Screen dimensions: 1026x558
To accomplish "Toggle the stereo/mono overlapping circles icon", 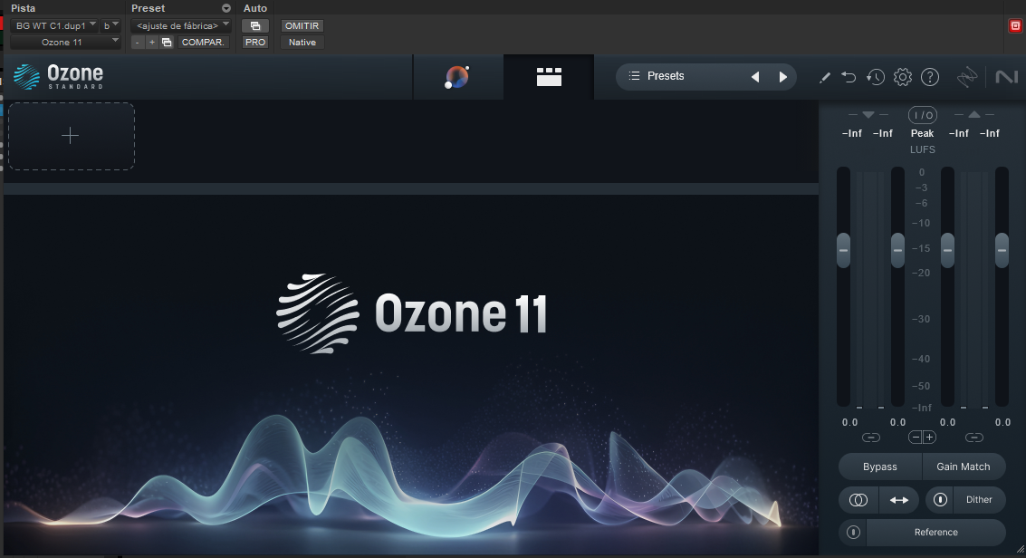I will tap(858, 500).
